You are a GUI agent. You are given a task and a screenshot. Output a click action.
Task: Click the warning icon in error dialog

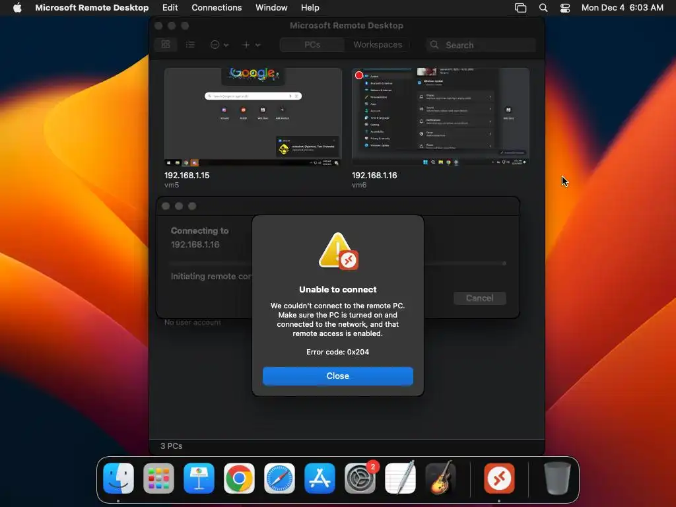(x=338, y=251)
